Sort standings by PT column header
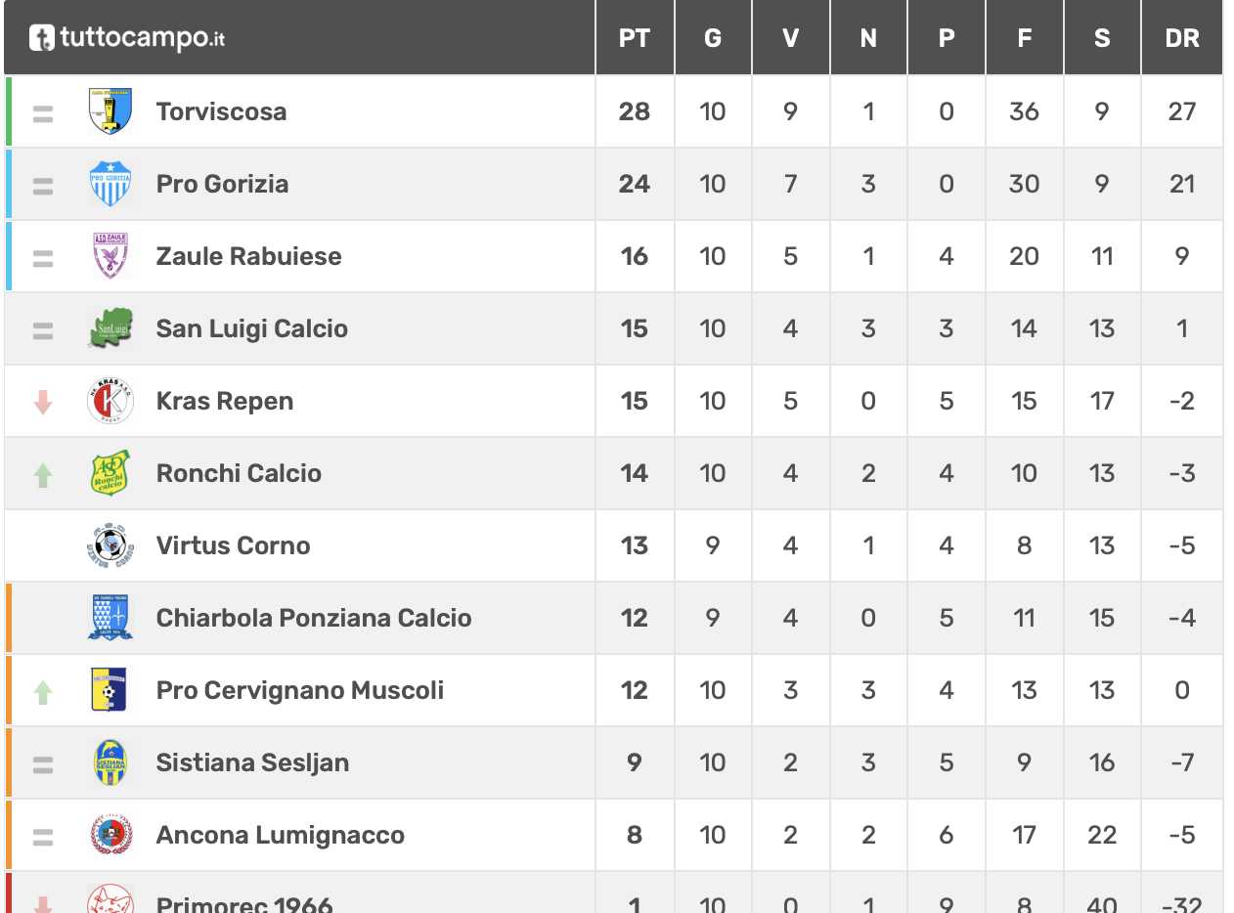The height and width of the screenshot is (913, 1234). (635, 38)
